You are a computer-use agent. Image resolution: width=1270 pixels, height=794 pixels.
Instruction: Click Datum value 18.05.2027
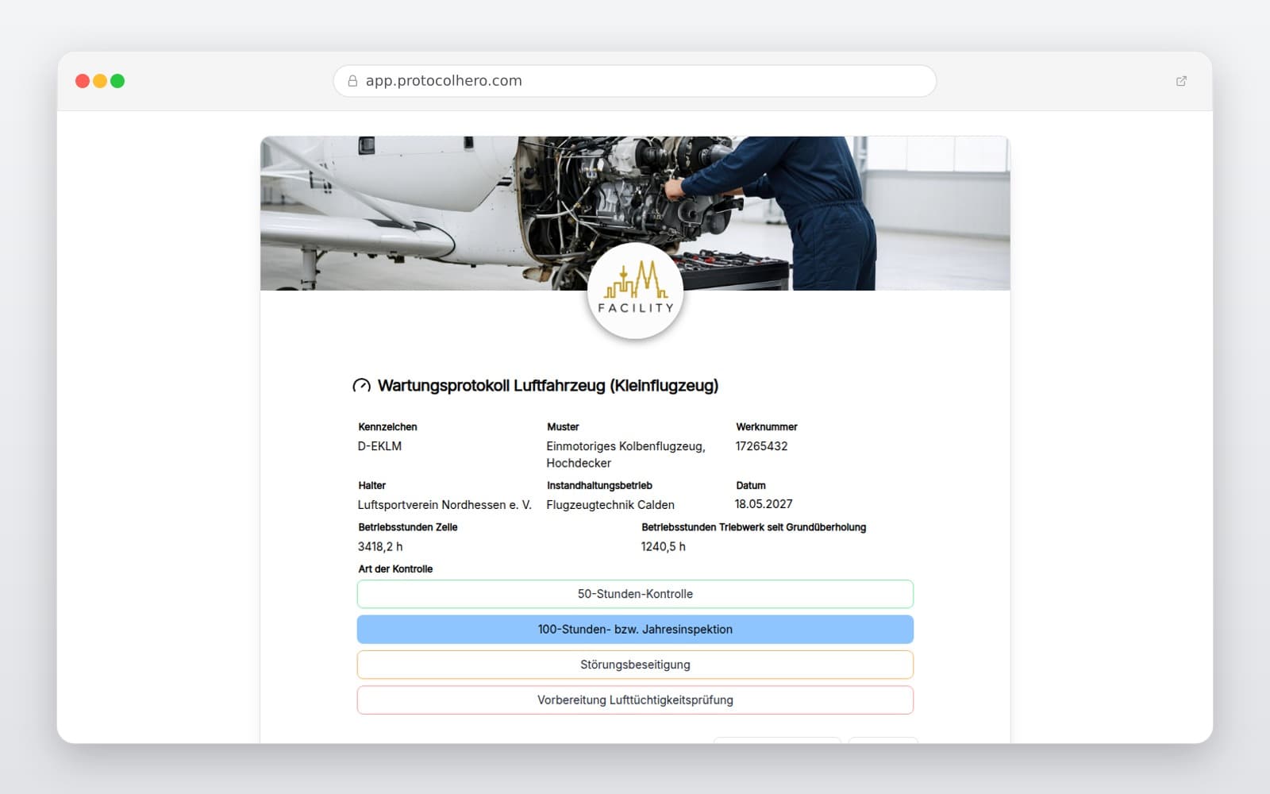click(x=764, y=504)
